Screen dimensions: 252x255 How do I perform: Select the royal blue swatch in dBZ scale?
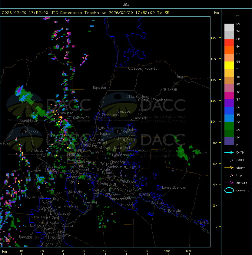click(229, 111)
